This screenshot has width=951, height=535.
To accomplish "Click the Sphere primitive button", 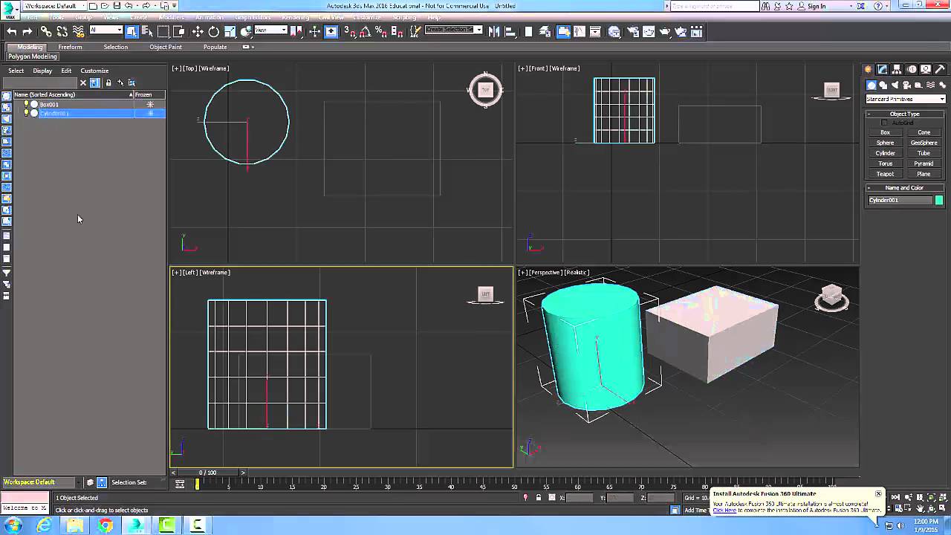I will (885, 143).
